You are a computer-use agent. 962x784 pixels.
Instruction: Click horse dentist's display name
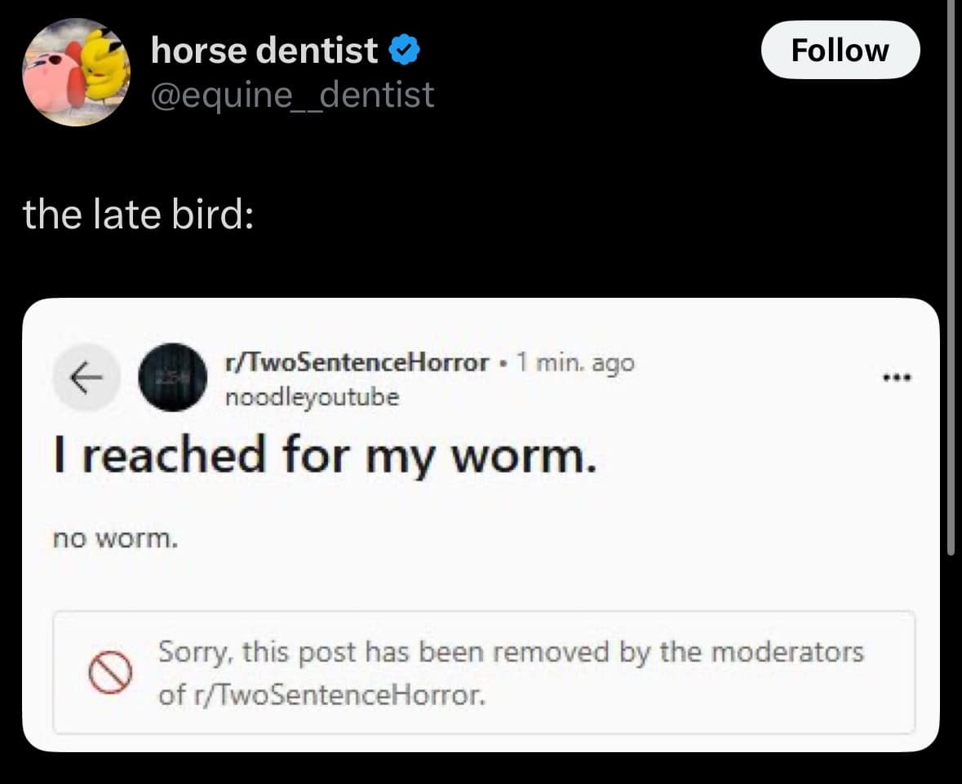click(263, 49)
